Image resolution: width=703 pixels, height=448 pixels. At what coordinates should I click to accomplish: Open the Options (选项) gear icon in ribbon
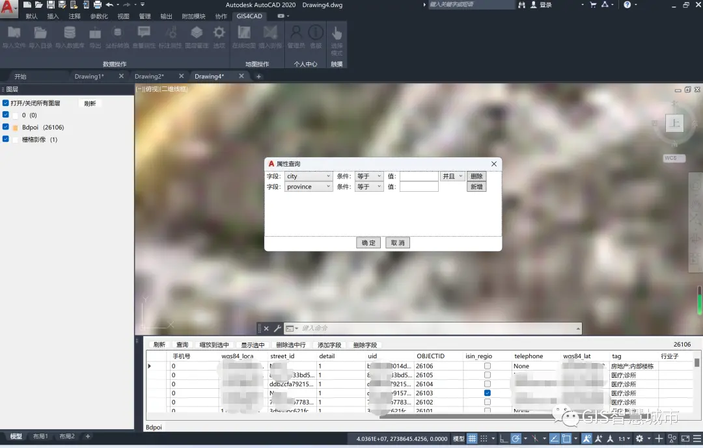[219, 33]
